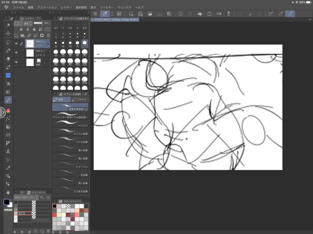313x234 pixels.
Task: Toggle the lock layer icon
Action: point(34,29)
